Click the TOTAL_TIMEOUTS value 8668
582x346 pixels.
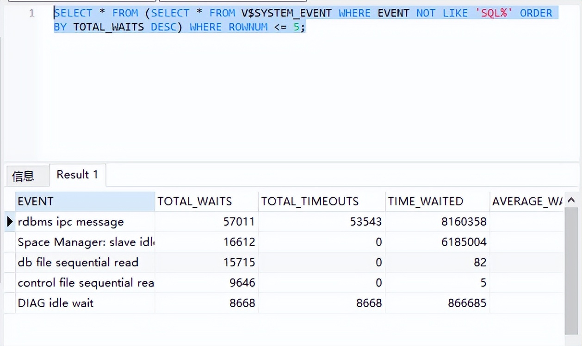[x=369, y=303]
